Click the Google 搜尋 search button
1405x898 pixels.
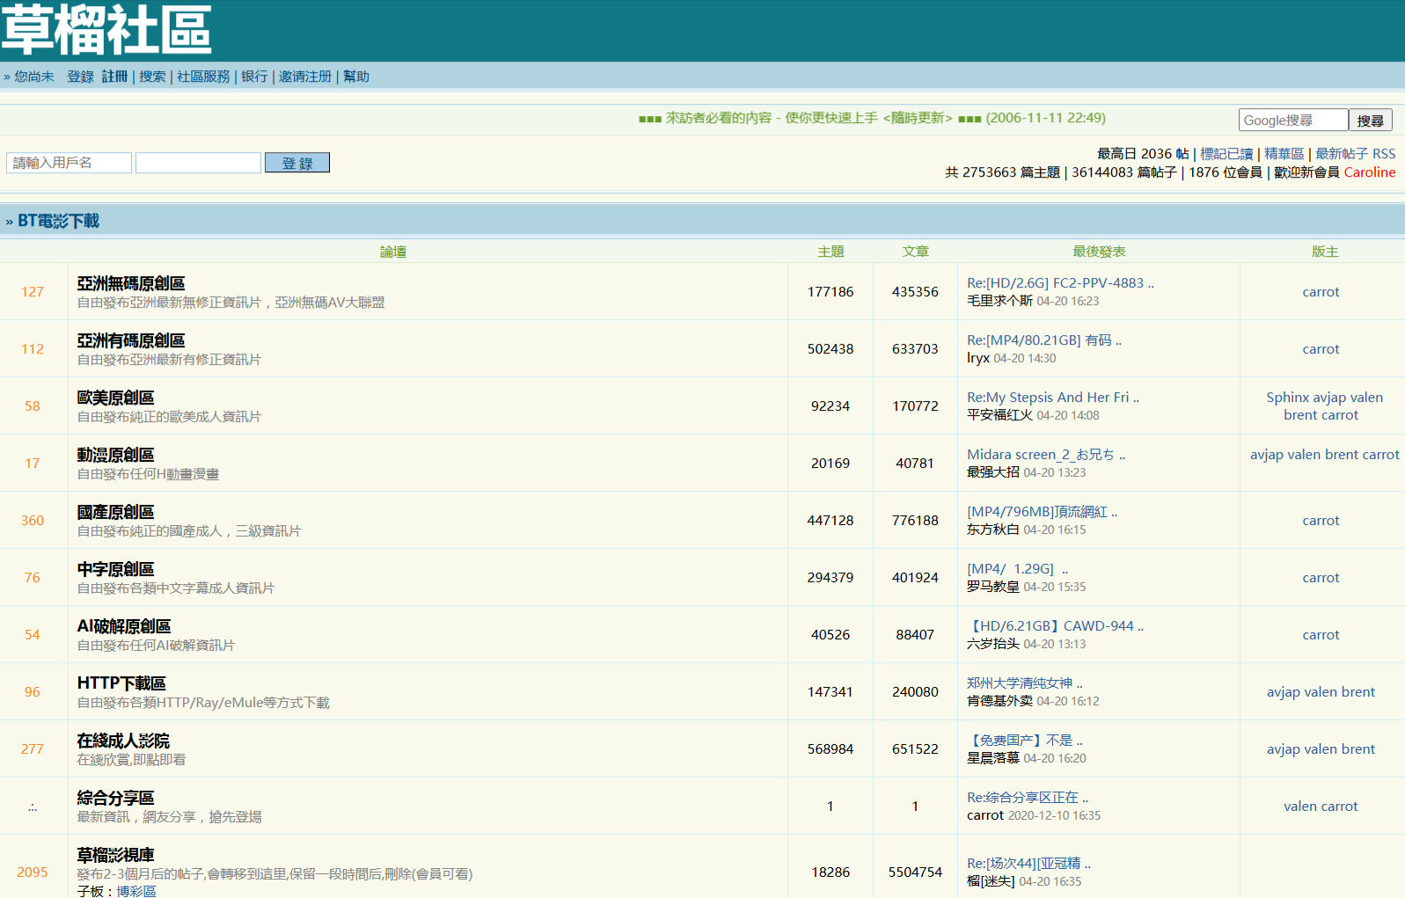pos(1370,120)
